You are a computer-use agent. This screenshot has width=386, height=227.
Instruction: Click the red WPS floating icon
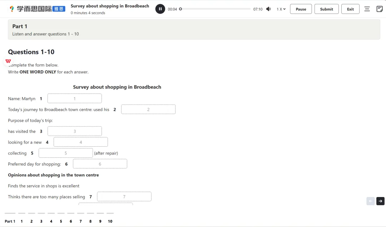(x=8, y=61)
